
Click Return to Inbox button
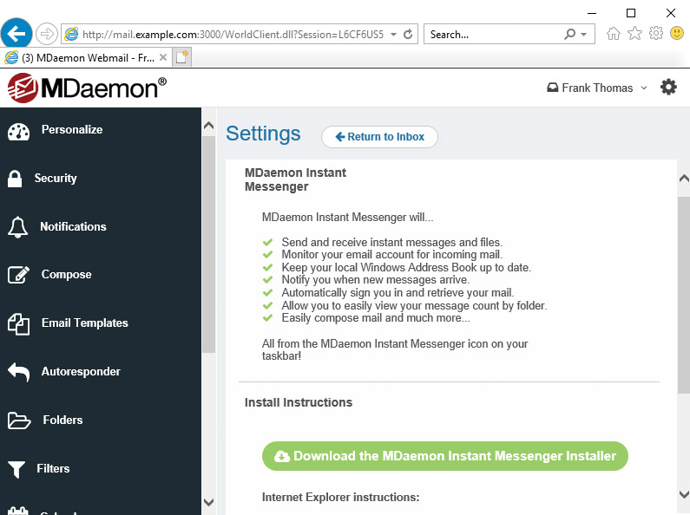379,137
